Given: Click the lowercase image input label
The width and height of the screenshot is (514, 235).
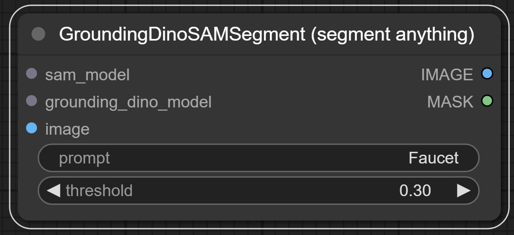Looking at the screenshot, I should 67,129.
